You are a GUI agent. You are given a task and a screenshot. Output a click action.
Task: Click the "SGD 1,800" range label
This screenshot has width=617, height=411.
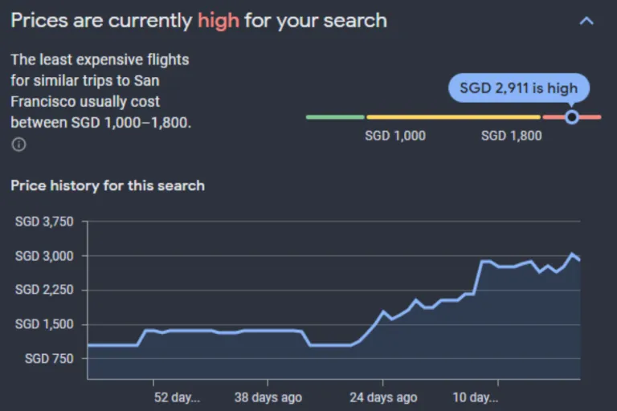click(x=512, y=136)
